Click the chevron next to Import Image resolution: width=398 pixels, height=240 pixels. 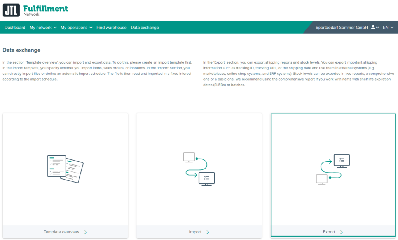(x=208, y=232)
